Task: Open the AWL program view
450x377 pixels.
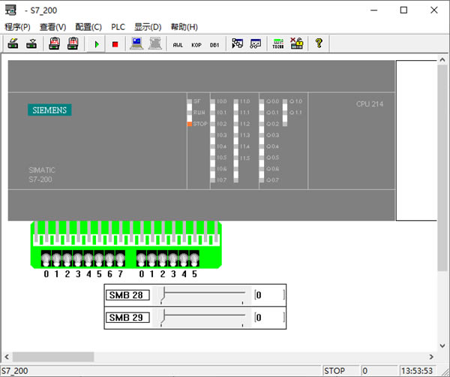Action: [178, 44]
